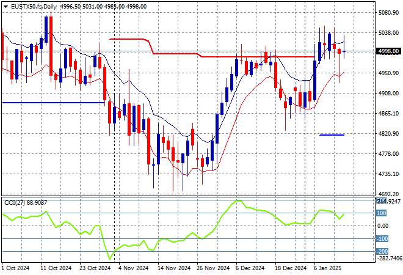Screen dimensions: 403x275
Task: Select the OHLC values starting with 4996.50
Action: coord(103,7)
